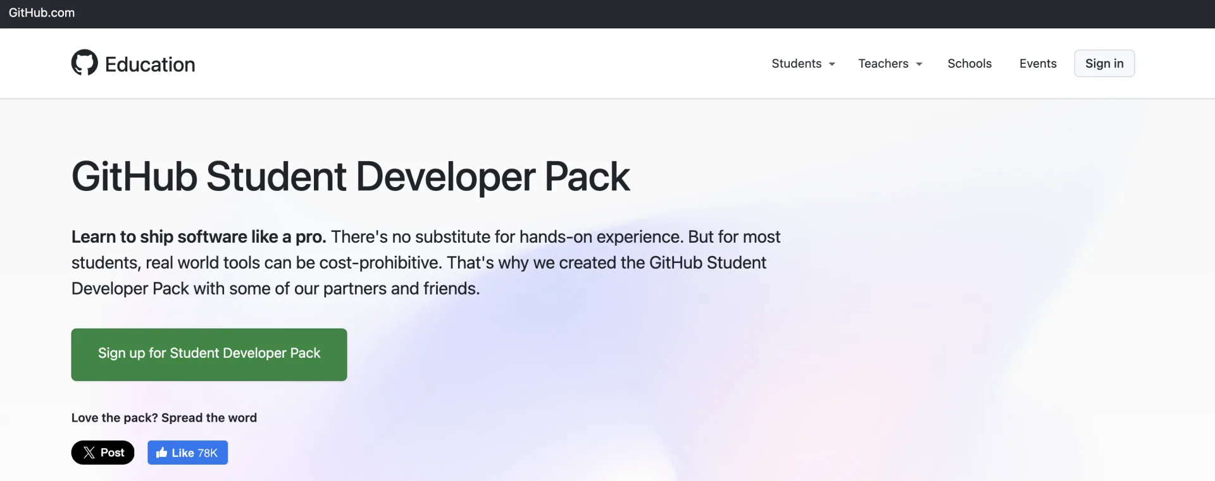Click the GitHub Octocat logo icon
1215x481 pixels.
(85, 63)
